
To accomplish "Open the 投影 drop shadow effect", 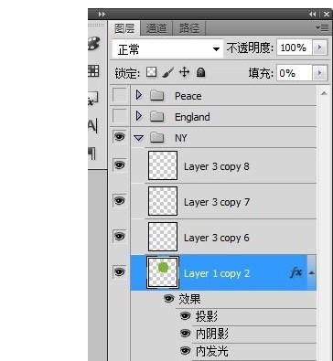I will click(x=207, y=316).
